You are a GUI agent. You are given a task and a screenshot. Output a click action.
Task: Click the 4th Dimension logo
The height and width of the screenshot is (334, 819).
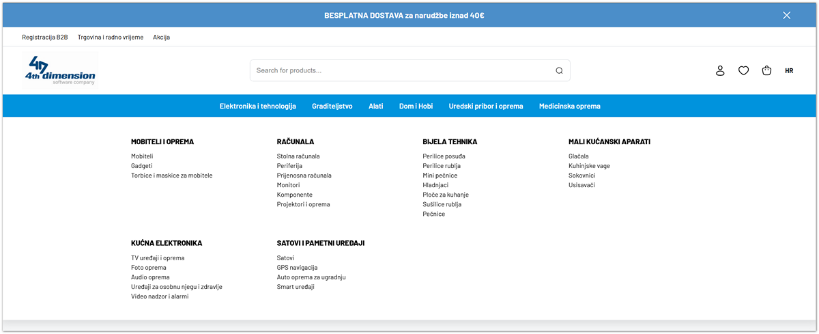(60, 70)
